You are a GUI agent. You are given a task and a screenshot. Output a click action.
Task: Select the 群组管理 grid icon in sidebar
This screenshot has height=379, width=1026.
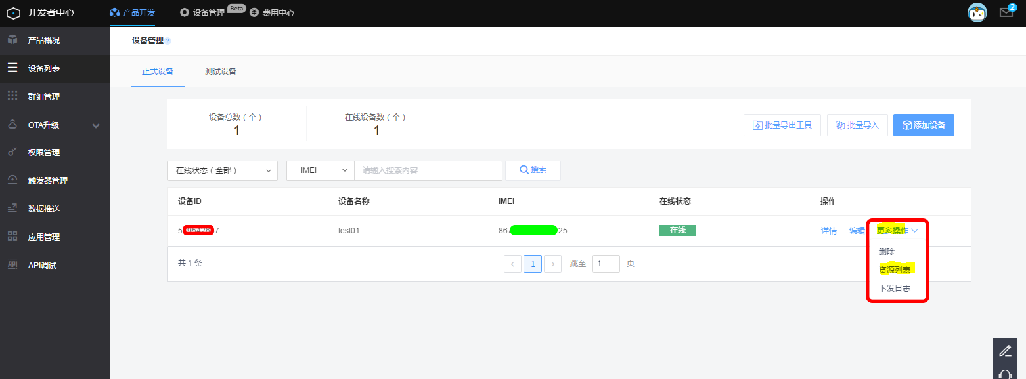coord(12,96)
